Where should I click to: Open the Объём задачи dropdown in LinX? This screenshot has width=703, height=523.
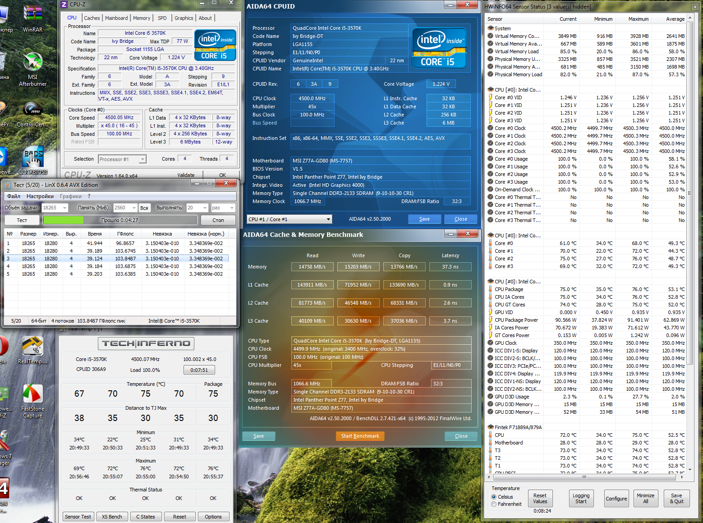[55, 208]
